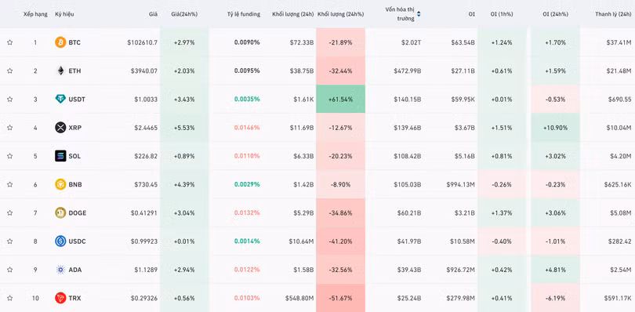
Task: Click USDC liquidation value $282.42
Action: click(619, 241)
